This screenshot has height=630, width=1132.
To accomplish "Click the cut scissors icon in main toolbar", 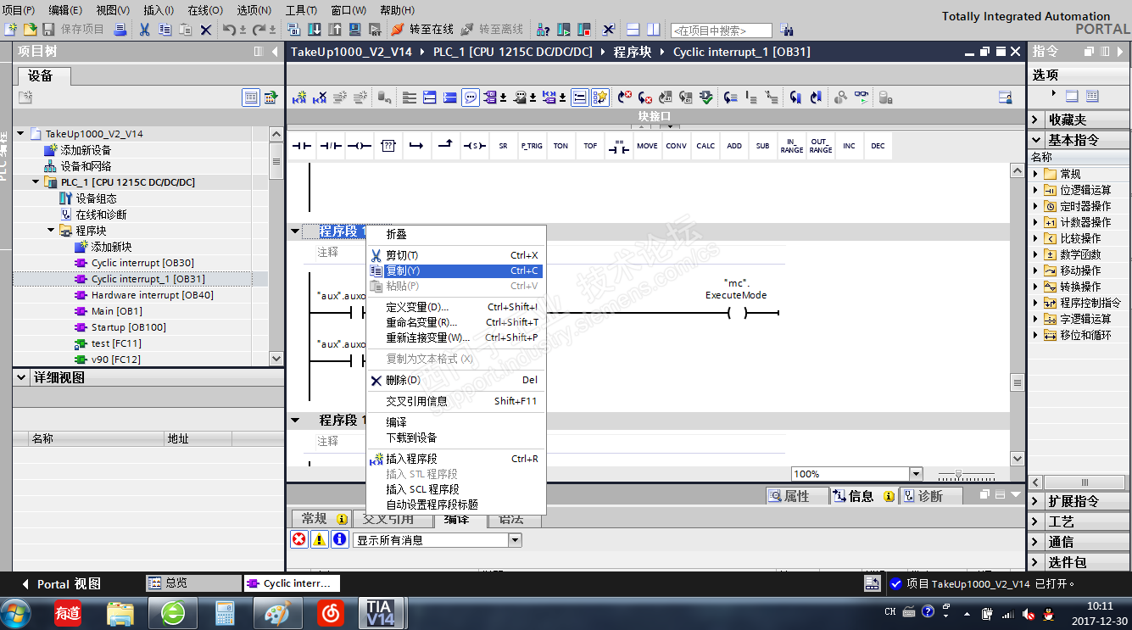I will coord(144,30).
